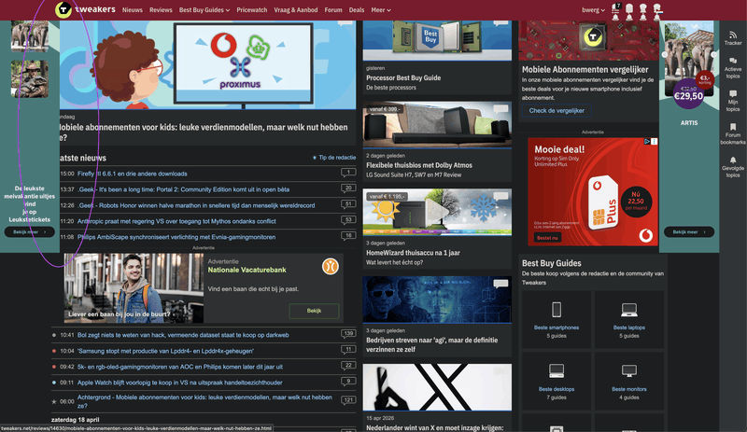Open Nieuws in top navigation
Viewport: 747px width, 432px height.
pos(133,10)
